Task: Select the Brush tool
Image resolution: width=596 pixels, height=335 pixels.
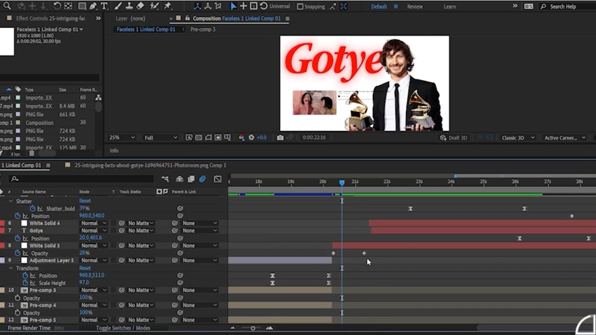Action: click(118, 6)
